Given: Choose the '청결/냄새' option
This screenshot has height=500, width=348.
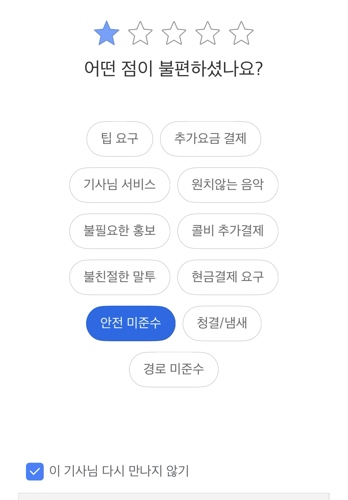Looking at the screenshot, I should click(222, 323).
